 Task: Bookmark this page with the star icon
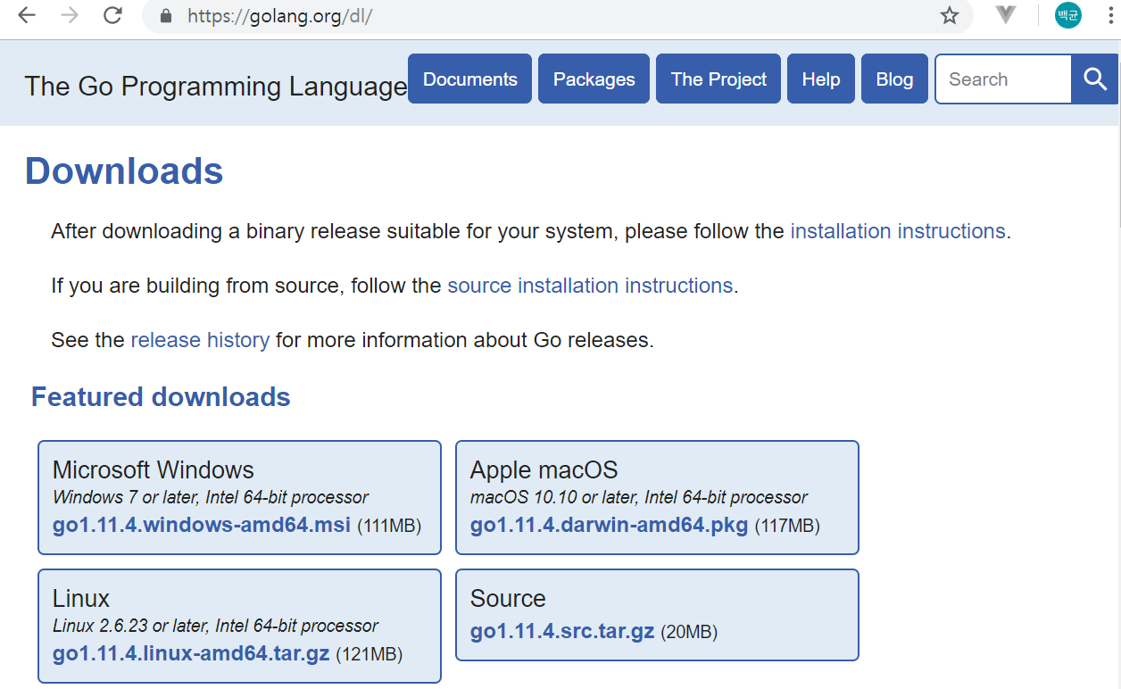tap(950, 15)
